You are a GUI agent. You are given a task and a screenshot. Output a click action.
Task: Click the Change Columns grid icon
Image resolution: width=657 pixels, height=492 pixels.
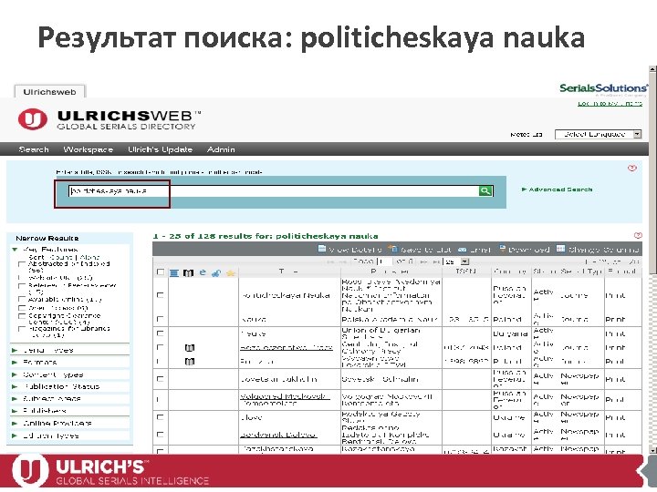click(x=560, y=249)
